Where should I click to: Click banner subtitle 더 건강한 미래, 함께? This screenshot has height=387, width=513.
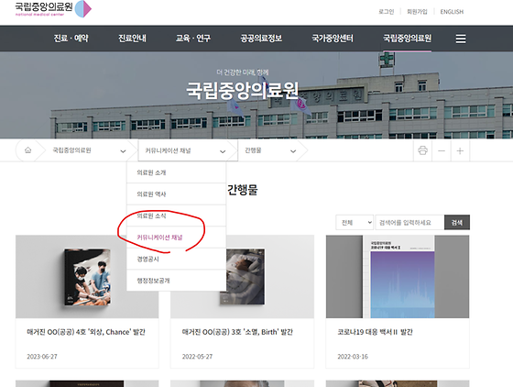pyautogui.click(x=243, y=72)
